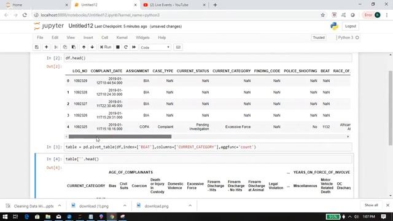
Task: Open Task View on taskbar
Action: [15, 217]
